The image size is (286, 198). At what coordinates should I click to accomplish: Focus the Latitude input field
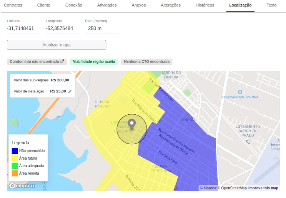(23, 28)
